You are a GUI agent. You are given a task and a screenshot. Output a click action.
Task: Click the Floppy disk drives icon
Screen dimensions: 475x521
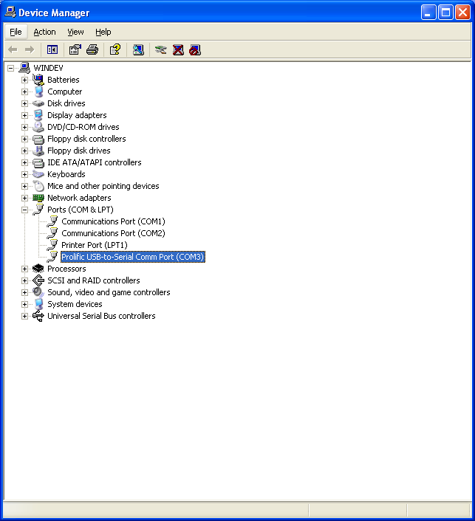38,151
